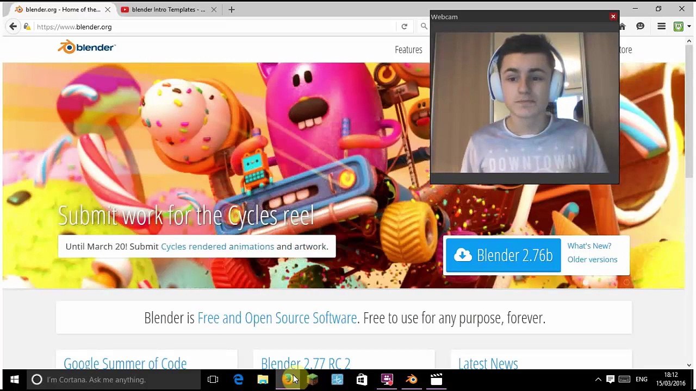The width and height of the screenshot is (696, 391).
Task: Click the site identity lock icon
Action: coord(27,27)
